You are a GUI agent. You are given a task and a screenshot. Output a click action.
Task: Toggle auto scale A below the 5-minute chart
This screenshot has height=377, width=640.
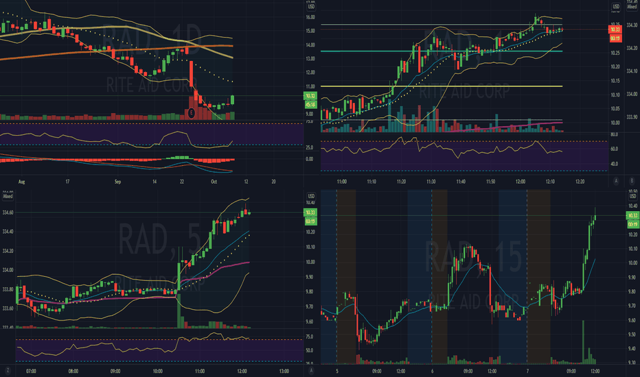pos(312,370)
